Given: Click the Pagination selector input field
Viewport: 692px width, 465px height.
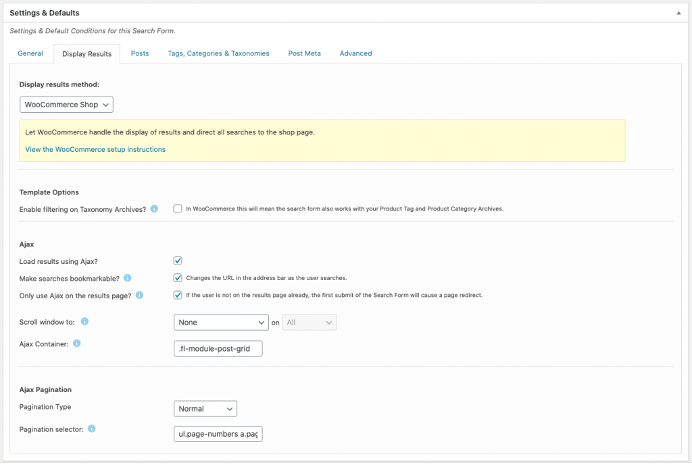Looking at the screenshot, I should tap(218, 434).
